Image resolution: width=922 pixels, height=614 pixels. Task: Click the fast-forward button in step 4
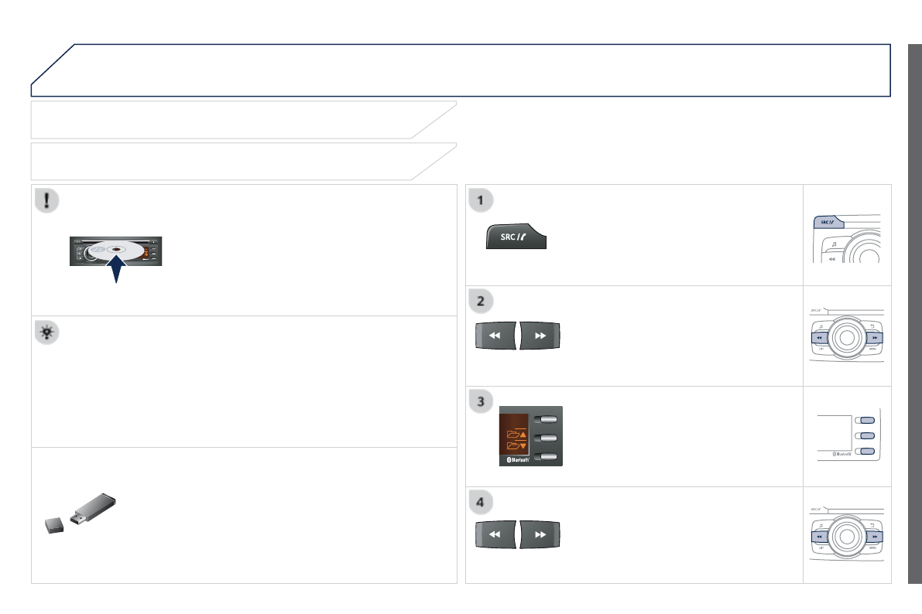[x=540, y=534]
